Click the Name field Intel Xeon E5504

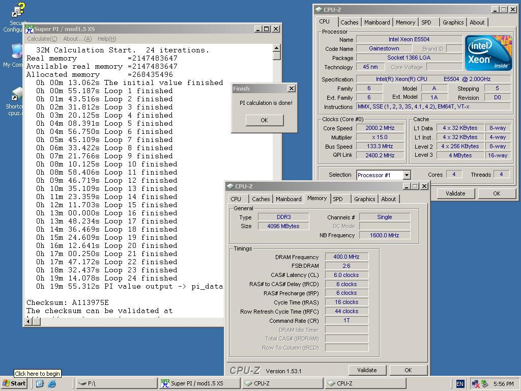[x=409, y=39]
